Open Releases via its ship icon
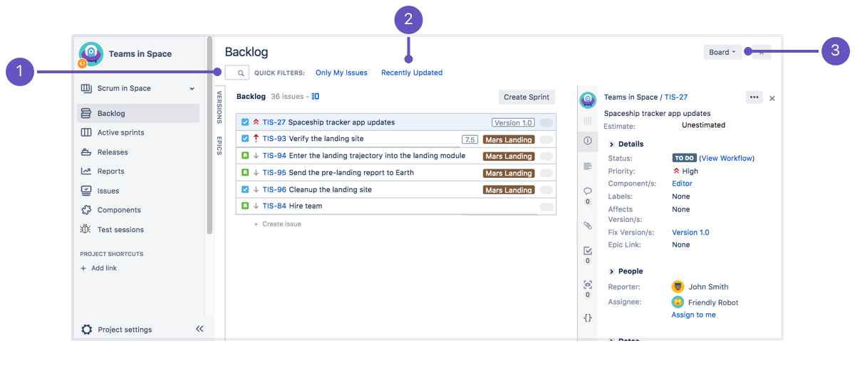 (x=86, y=152)
